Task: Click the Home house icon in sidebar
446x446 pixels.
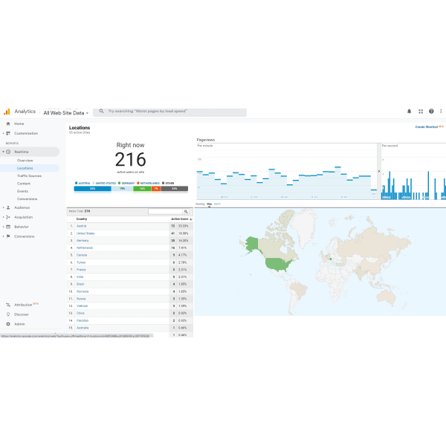Action: pyautogui.click(x=8, y=123)
